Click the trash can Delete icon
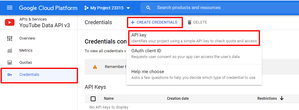Screen dimensions: 299x110 189,22
